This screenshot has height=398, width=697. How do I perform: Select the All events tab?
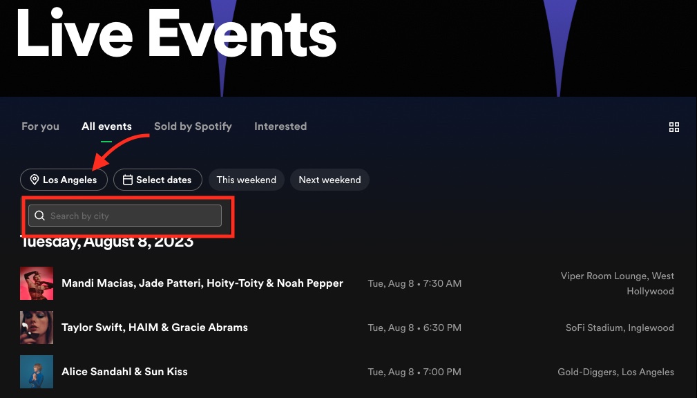pos(106,126)
